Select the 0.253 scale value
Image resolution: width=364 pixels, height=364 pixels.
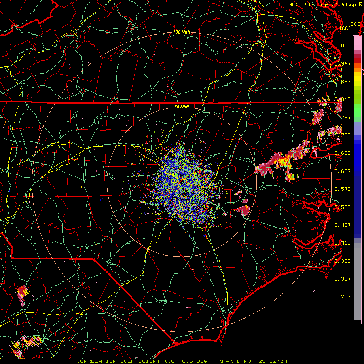click(343, 297)
